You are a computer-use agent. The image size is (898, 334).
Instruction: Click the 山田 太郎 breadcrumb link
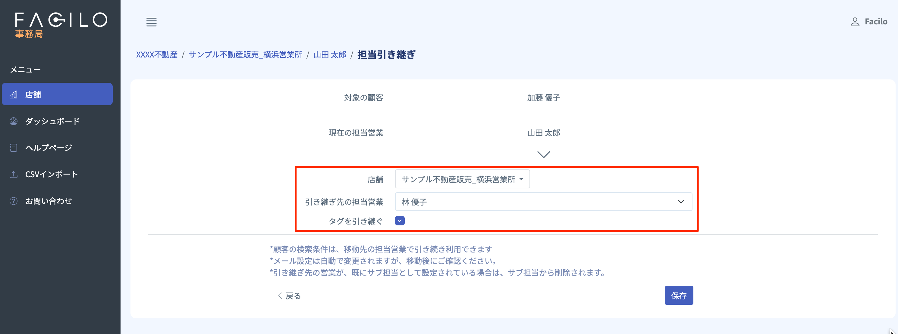329,55
